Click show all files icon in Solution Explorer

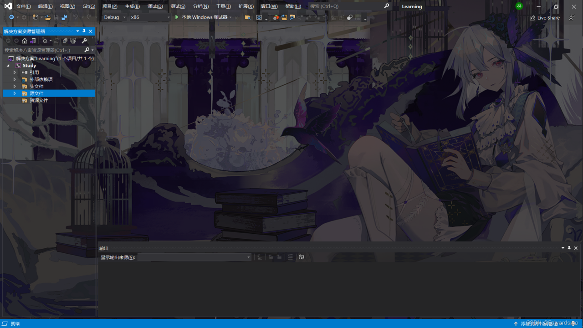(73, 41)
